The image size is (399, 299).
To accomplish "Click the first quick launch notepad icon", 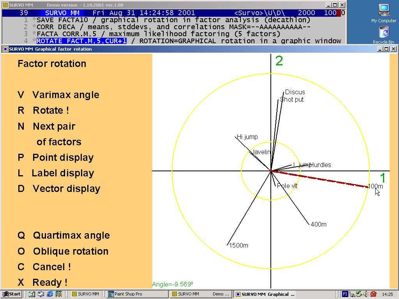I will pyautogui.click(x=32, y=294).
